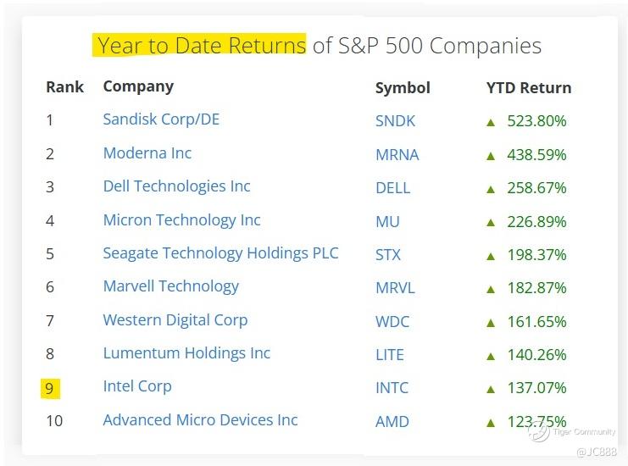Open Seagate Technology Holdings PLC link
This screenshot has height=466, width=628.
tap(220, 253)
